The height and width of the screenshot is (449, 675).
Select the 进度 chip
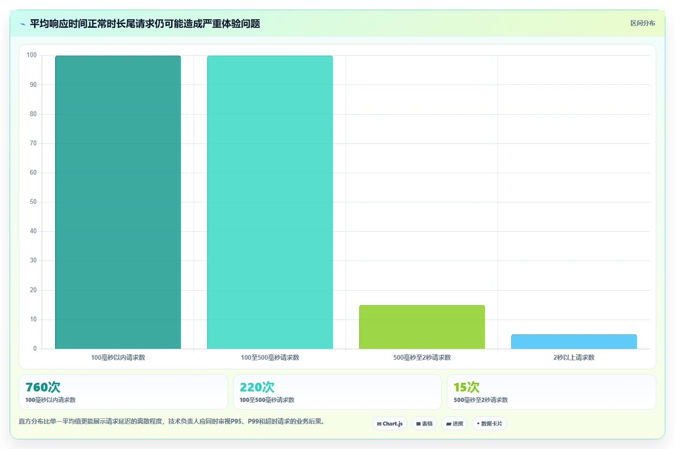point(454,424)
